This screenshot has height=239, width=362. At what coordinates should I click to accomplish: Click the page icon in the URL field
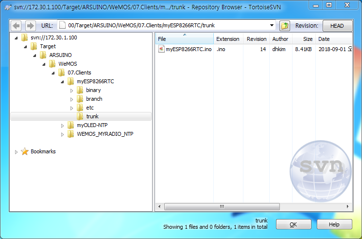point(62,25)
